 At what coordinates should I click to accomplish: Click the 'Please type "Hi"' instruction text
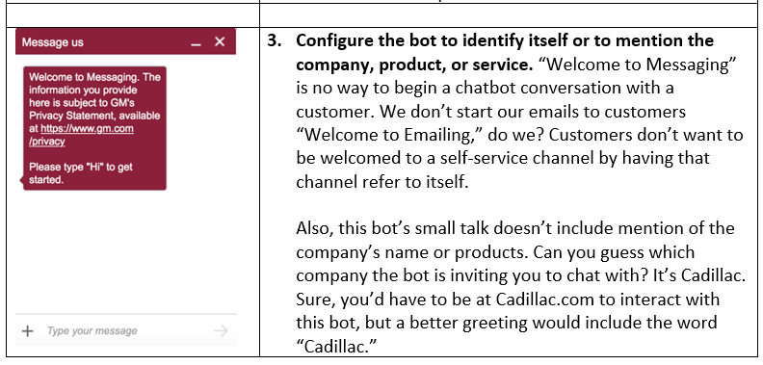click(x=81, y=173)
